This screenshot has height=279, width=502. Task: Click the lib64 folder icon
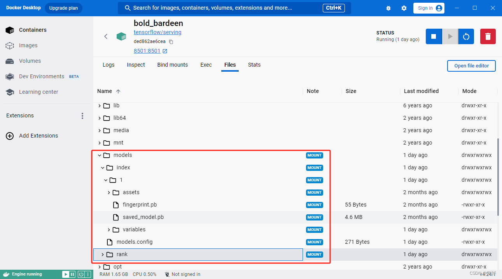tap(107, 118)
